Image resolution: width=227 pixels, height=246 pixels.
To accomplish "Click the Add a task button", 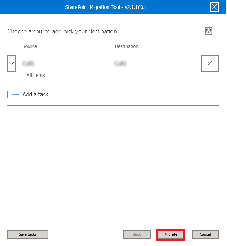I will [x=30, y=94].
